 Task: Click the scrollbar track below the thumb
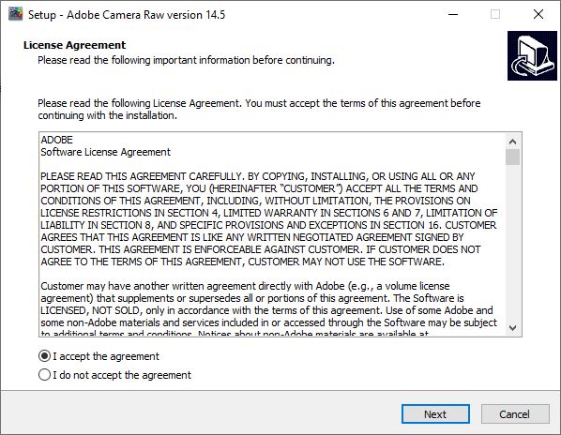click(513, 243)
